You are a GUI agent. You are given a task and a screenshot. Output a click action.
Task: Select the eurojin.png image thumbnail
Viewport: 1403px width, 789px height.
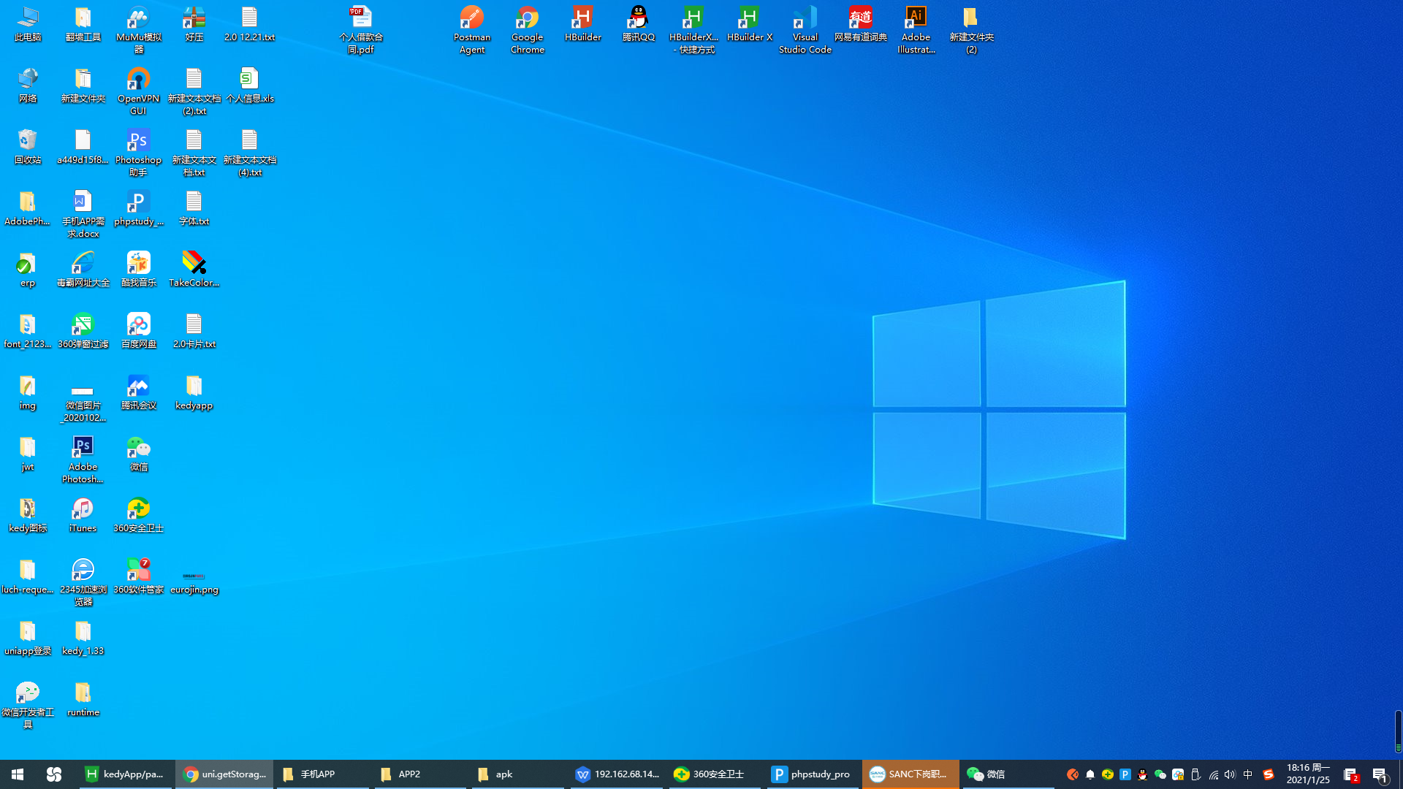pyautogui.click(x=194, y=576)
